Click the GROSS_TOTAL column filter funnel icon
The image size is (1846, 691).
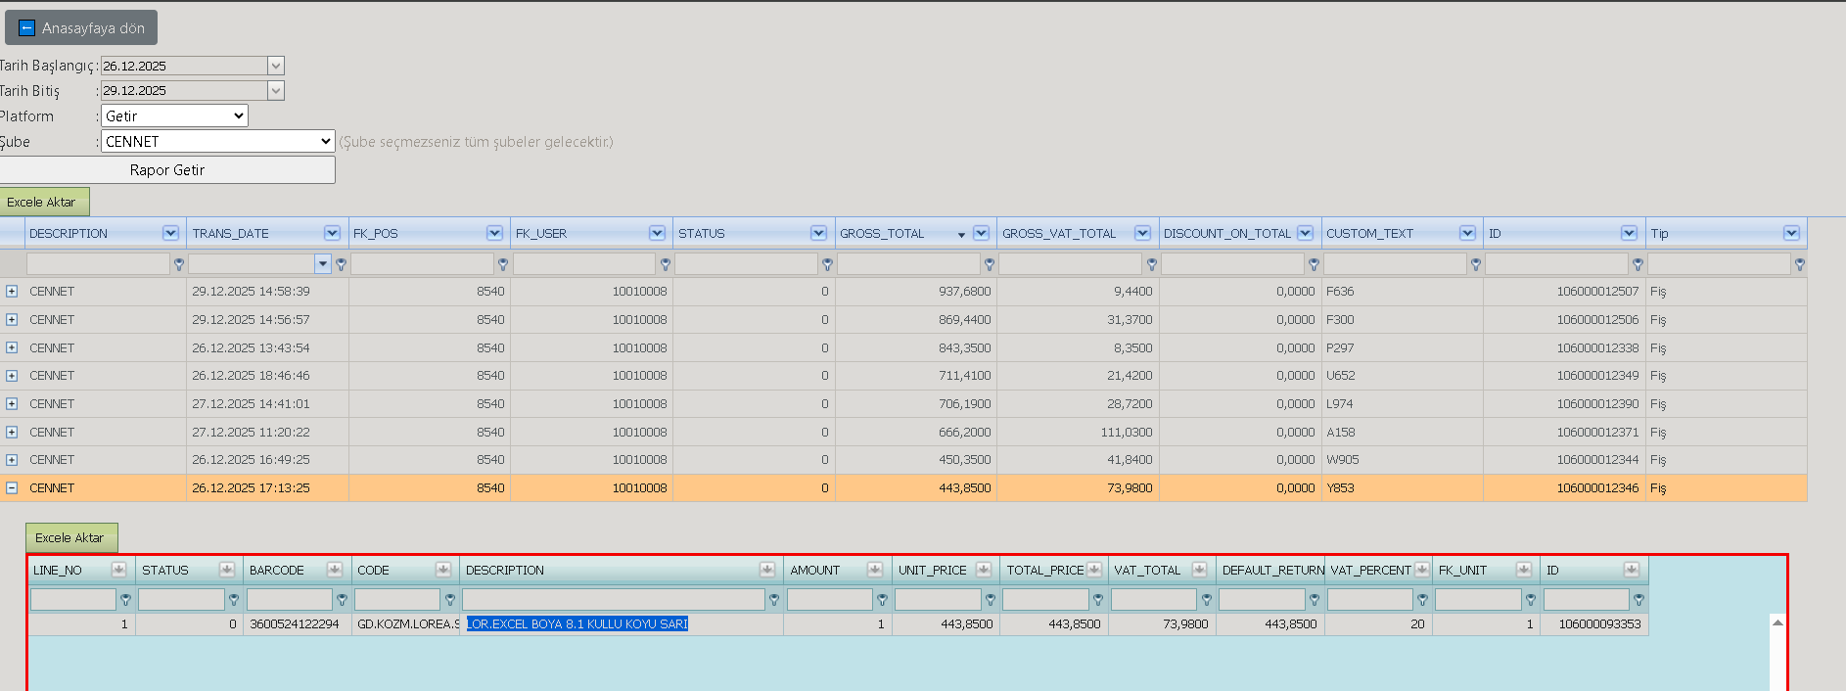pyautogui.click(x=990, y=264)
